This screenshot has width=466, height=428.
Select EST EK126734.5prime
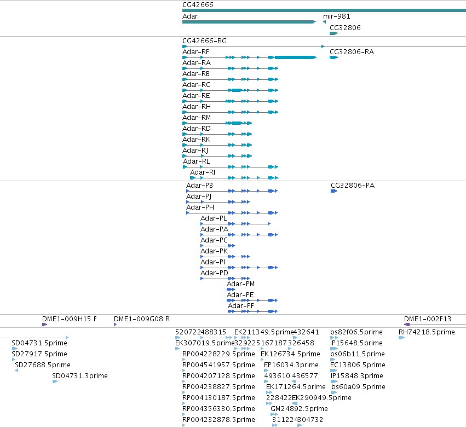pyautogui.click(x=290, y=354)
